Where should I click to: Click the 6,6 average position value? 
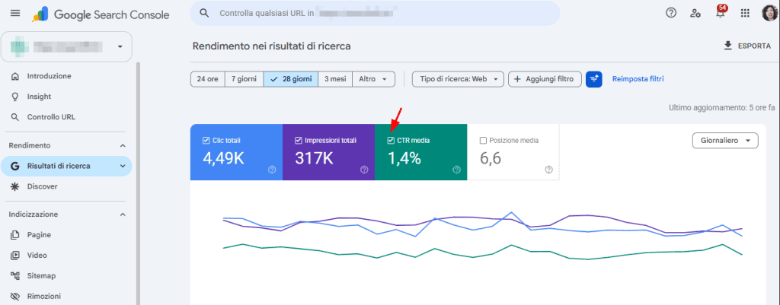491,158
